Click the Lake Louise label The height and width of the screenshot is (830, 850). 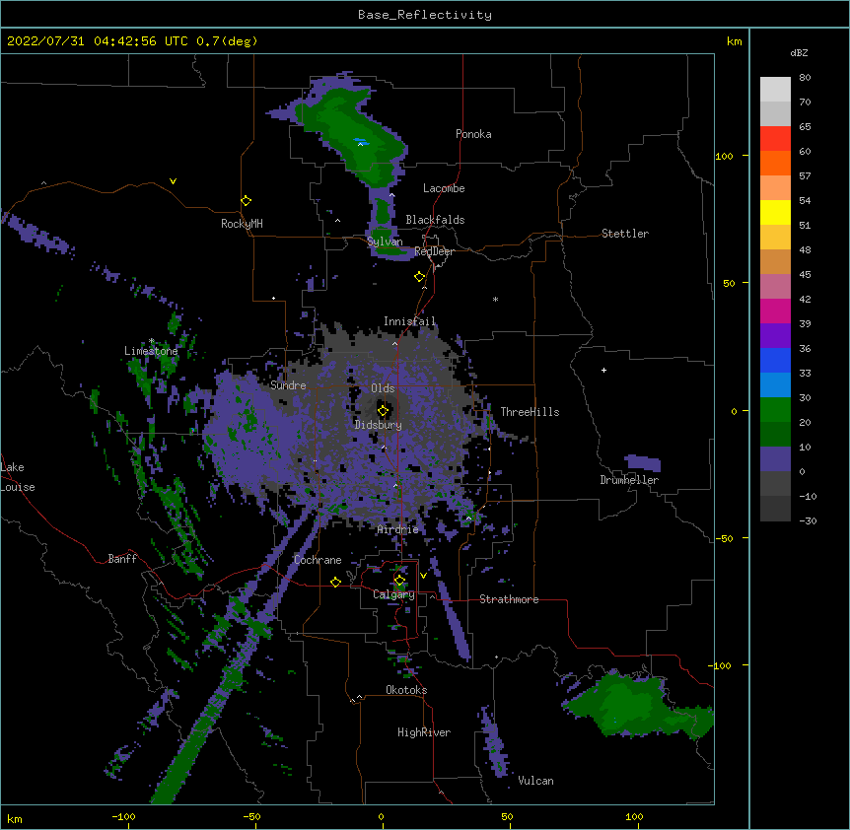point(18,477)
